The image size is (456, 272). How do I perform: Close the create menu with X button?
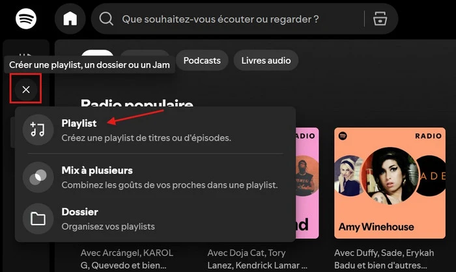[x=26, y=89]
